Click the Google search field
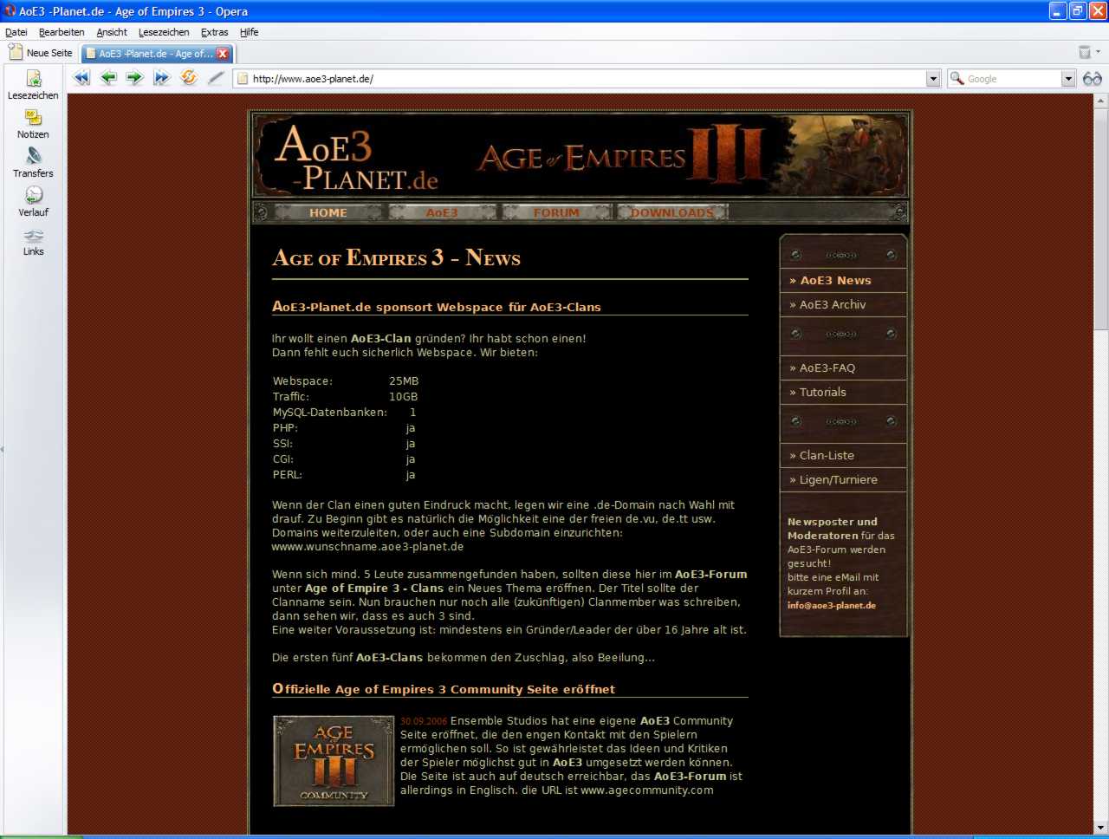The image size is (1109, 839). point(1013,79)
